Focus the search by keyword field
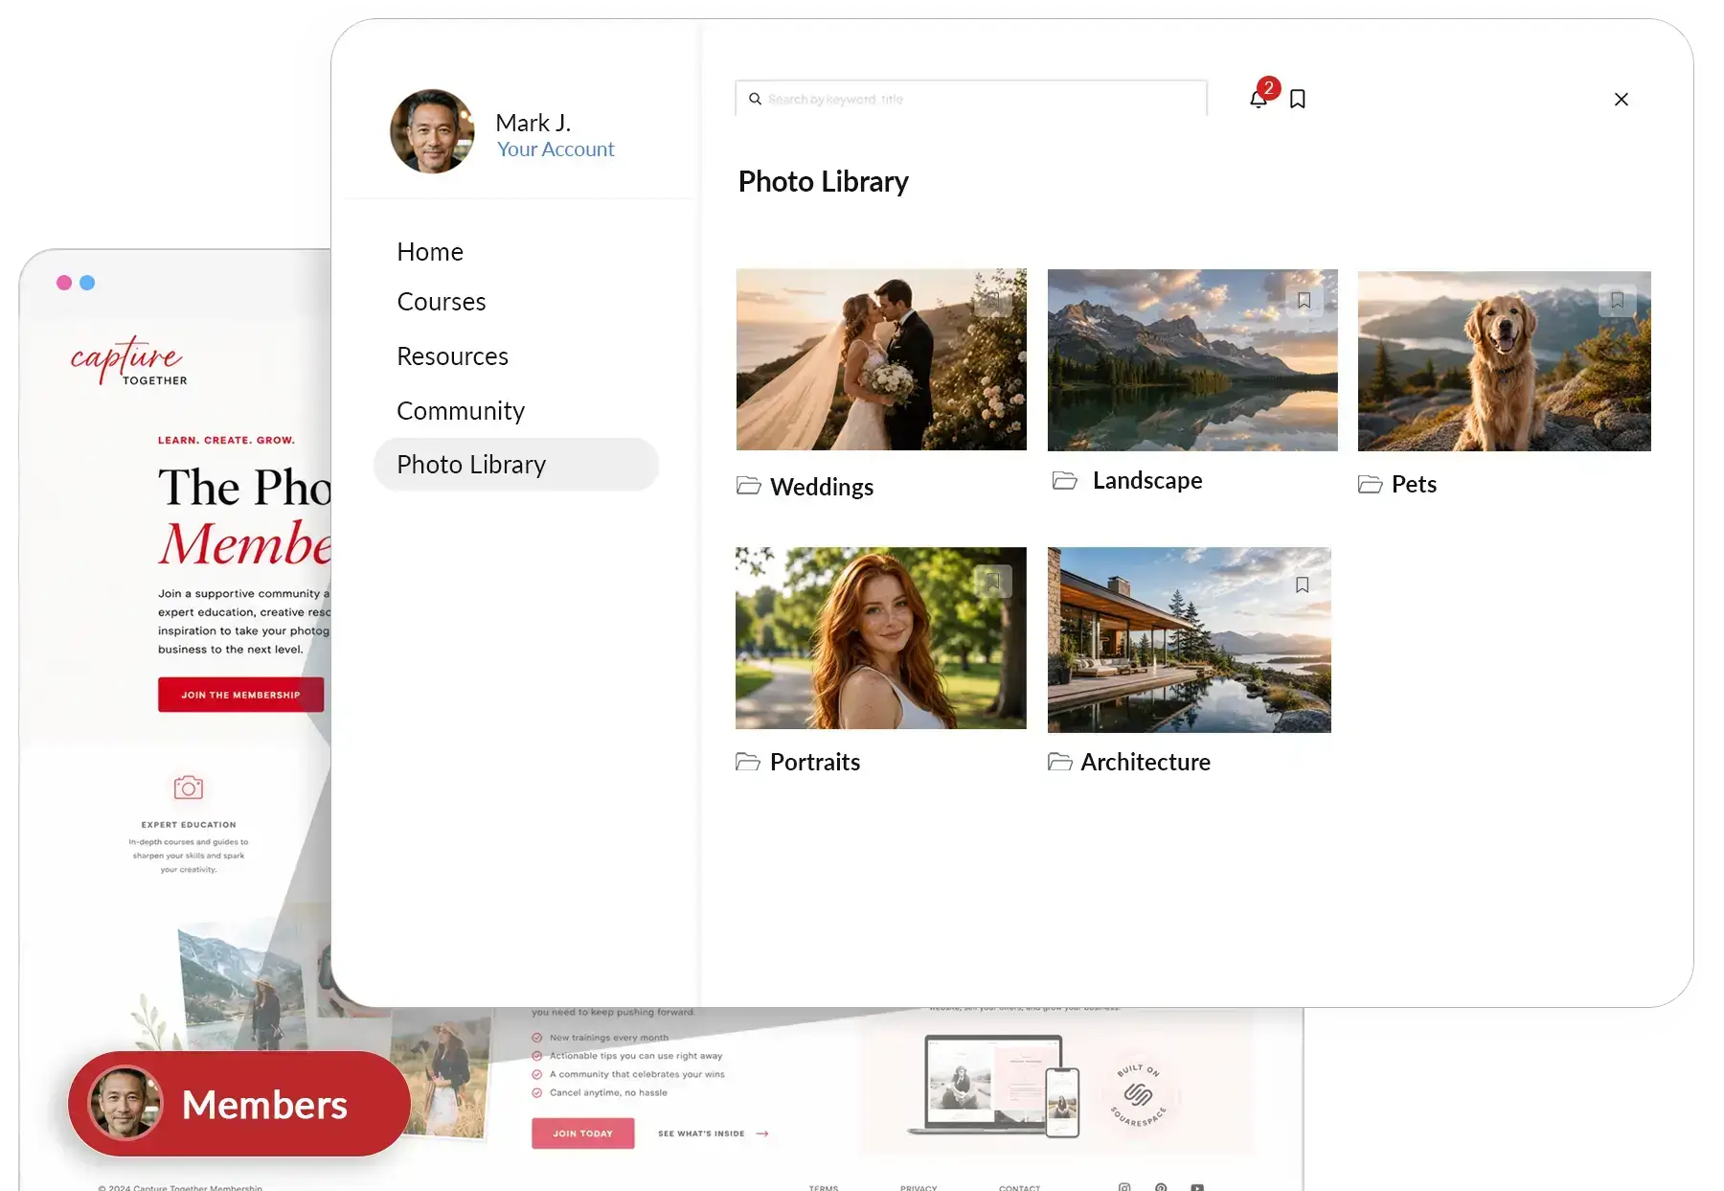This screenshot has height=1191, width=1724. (971, 99)
